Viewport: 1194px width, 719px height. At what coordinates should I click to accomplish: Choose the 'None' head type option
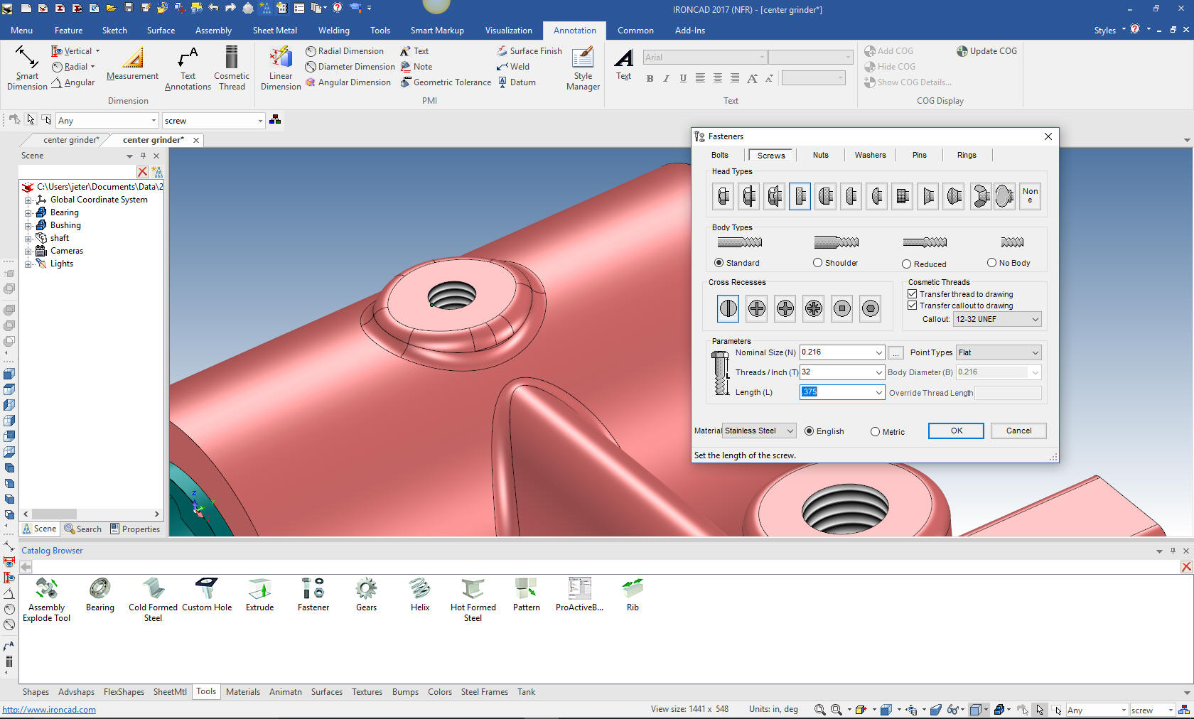[x=1030, y=196]
